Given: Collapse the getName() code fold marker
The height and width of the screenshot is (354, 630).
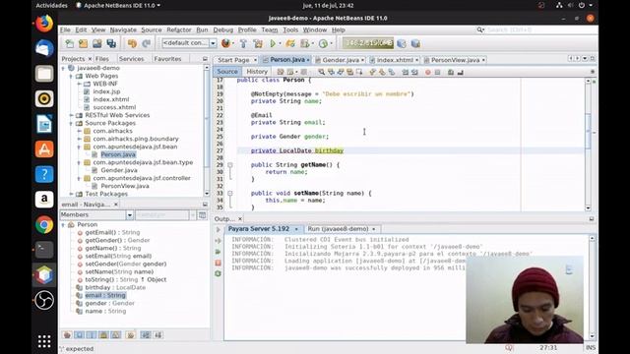Looking at the screenshot, I should pos(230,165).
